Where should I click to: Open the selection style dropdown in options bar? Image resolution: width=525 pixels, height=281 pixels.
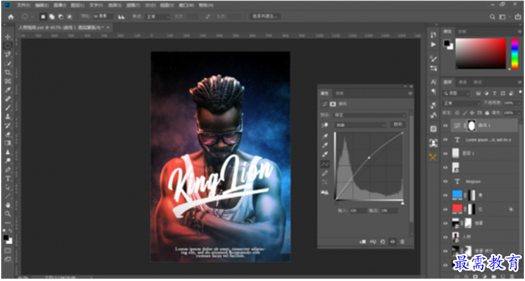click(158, 16)
